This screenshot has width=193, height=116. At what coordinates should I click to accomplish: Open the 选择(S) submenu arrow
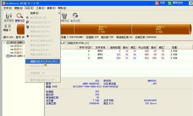pos(59,13)
